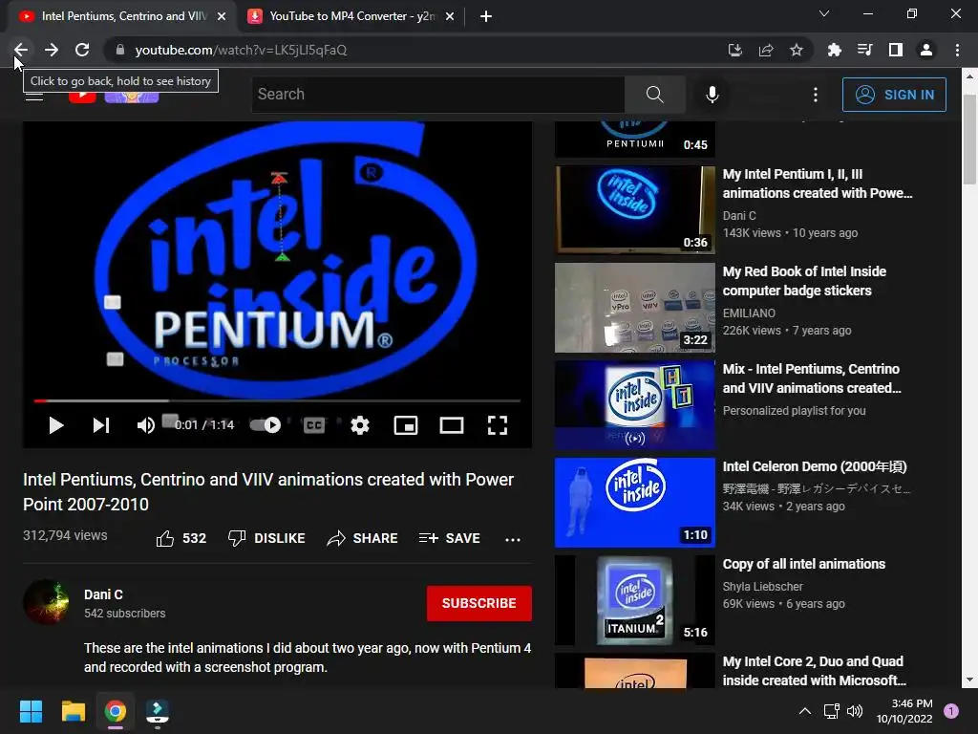Click the DISLIKE button
The height and width of the screenshot is (734, 978).
267,538
